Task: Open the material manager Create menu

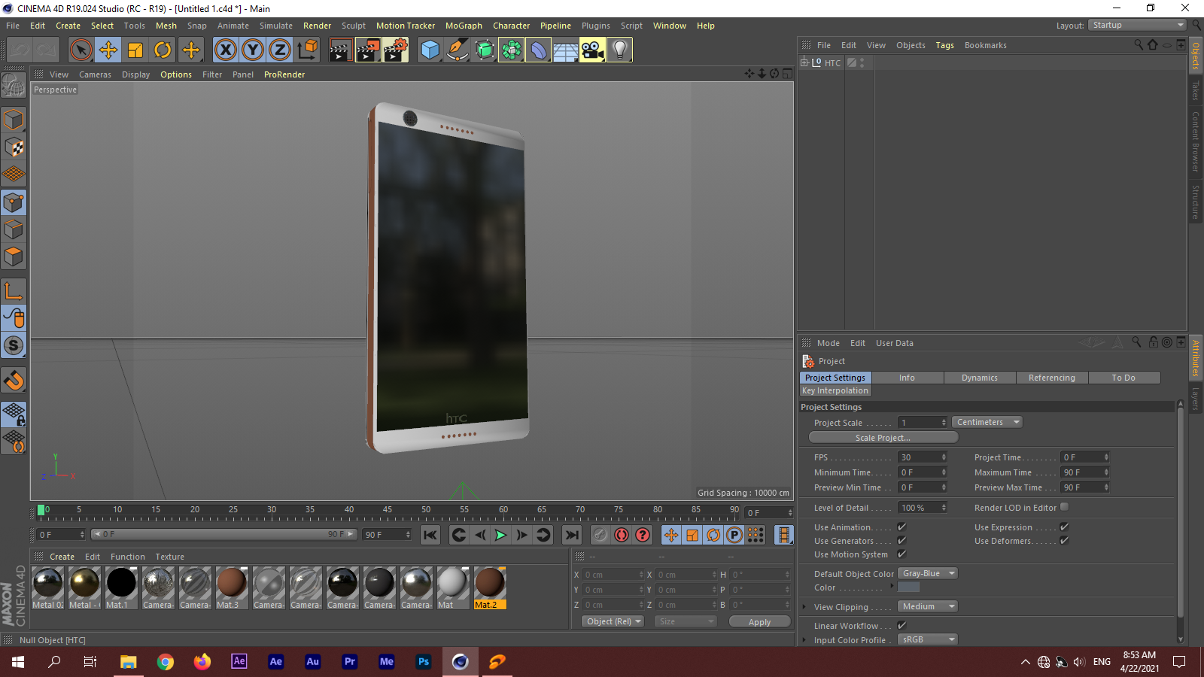Action: point(62,557)
